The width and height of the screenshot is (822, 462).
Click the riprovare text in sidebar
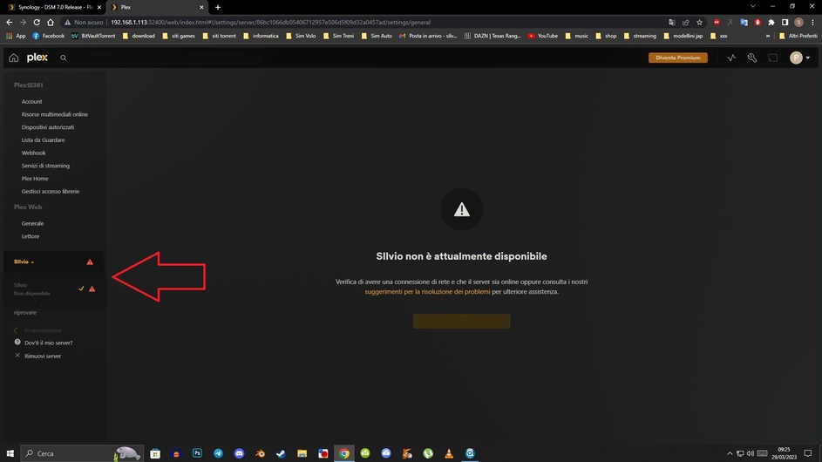[25, 313]
